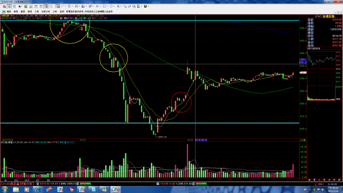
Task: Toggle the pressed drawing-mode toolbar button
Action: [x=57, y=6]
